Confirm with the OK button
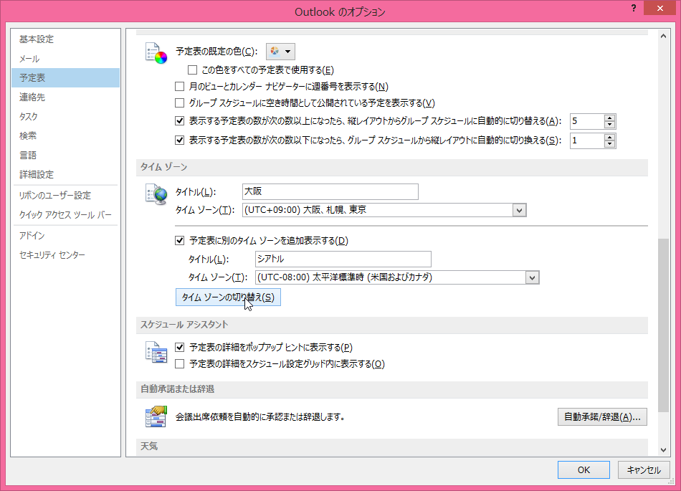This screenshot has height=491, width=681. (x=584, y=469)
